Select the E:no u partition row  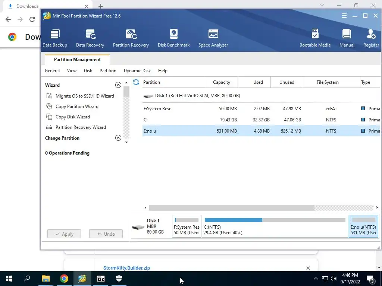[261, 131]
